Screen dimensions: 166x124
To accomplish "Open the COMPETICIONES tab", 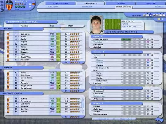I will click(x=61, y=3).
